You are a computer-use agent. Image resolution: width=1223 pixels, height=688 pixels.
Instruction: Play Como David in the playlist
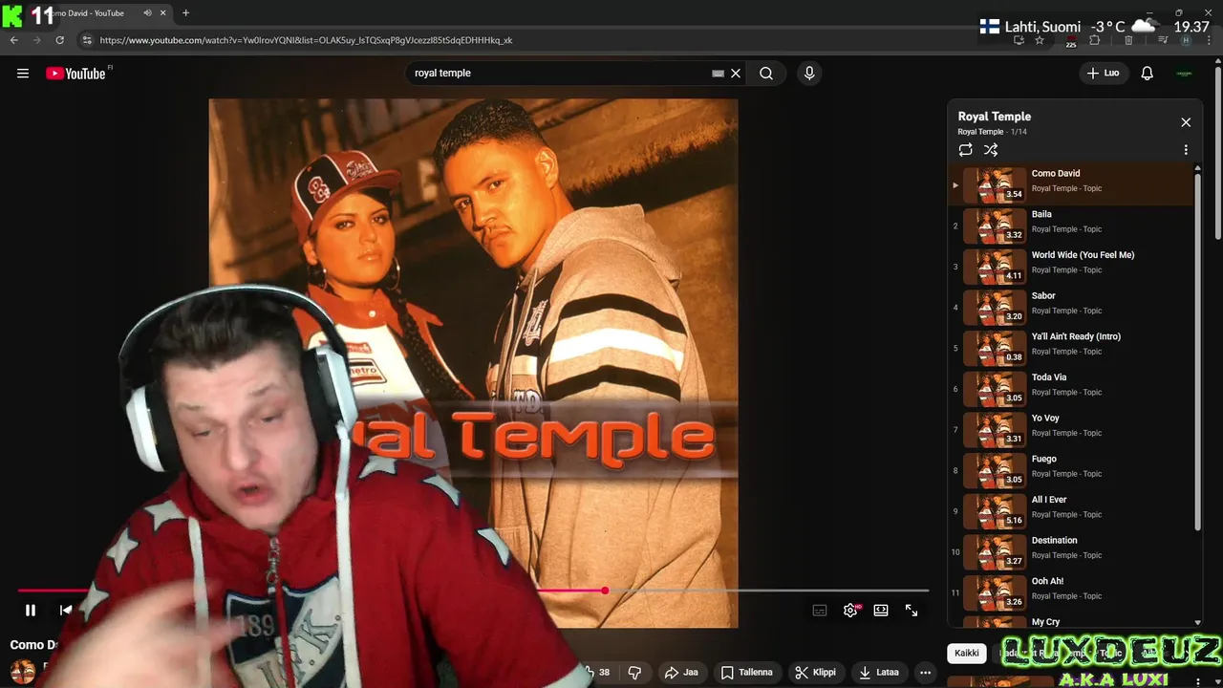1072,184
